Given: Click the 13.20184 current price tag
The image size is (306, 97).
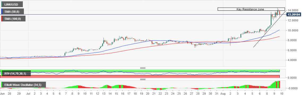Looking at the screenshot, I should pyautogui.click(x=294, y=15).
